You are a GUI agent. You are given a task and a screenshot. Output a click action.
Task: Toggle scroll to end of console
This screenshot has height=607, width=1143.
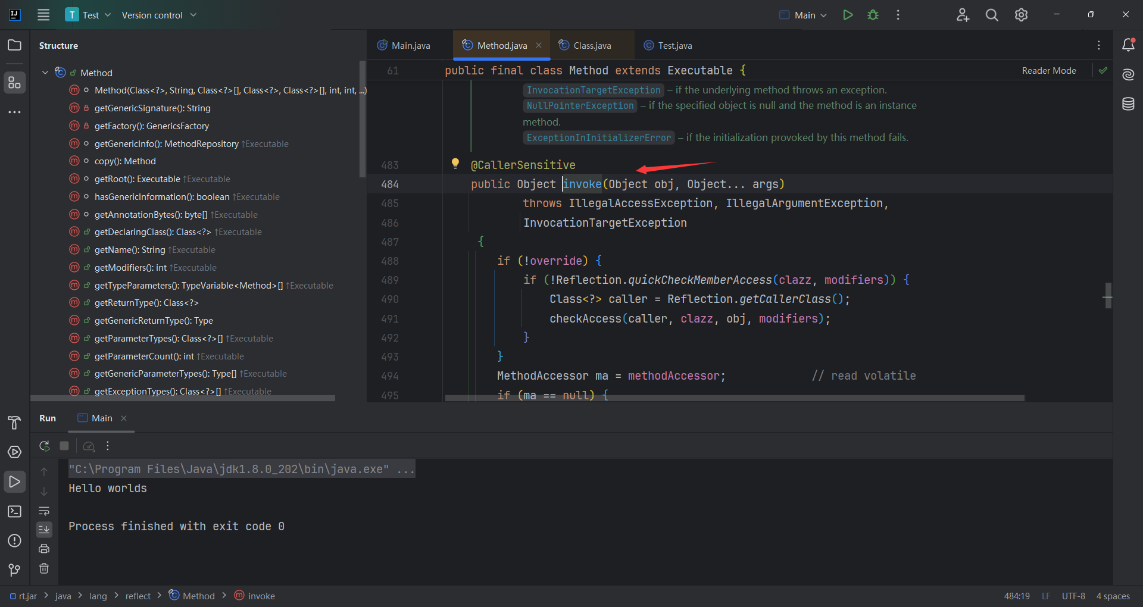pos(44,529)
